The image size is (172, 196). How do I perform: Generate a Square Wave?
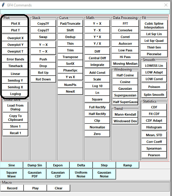(x=12, y=174)
